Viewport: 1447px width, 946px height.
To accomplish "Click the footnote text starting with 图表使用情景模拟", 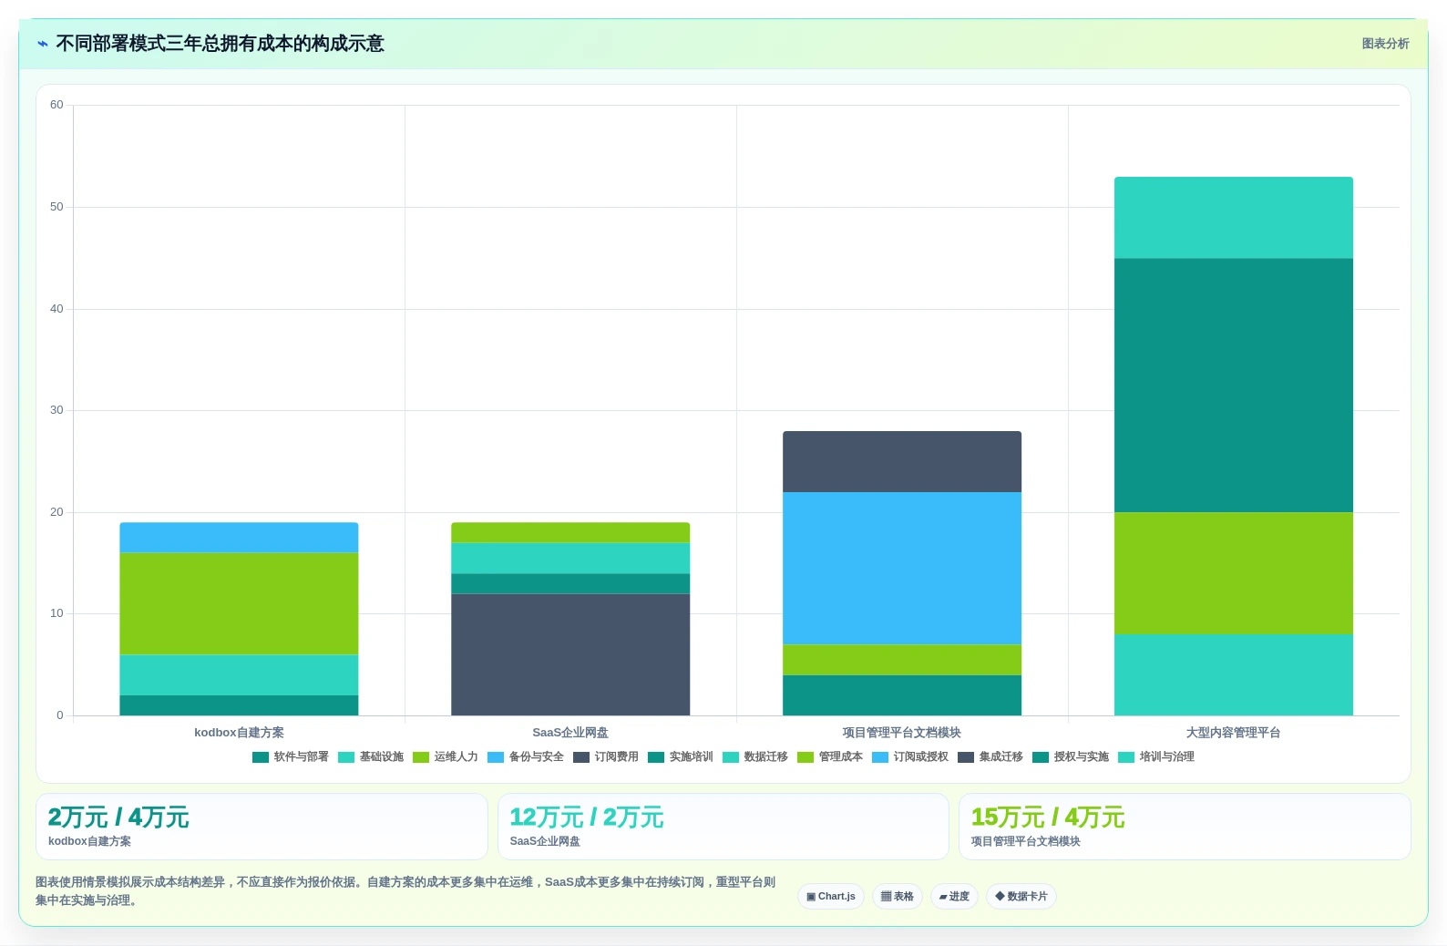I will pyautogui.click(x=405, y=891).
